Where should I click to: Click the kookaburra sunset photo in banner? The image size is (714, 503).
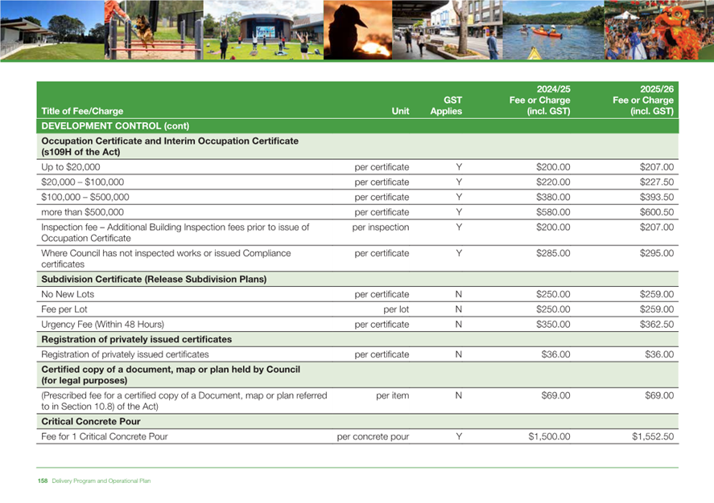356,30
